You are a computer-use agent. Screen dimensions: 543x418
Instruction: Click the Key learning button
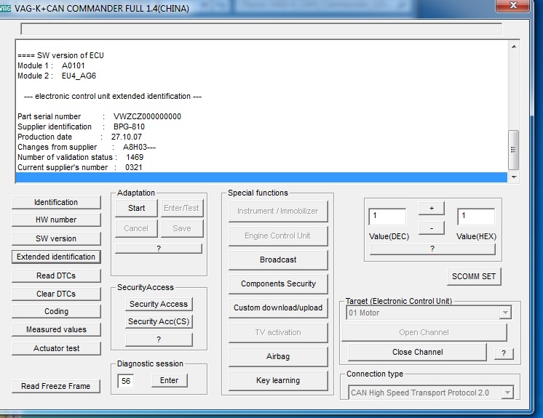point(278,380)
